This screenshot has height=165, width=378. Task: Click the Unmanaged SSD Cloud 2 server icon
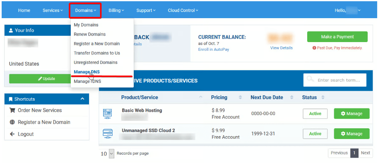[x=107, y=134]
